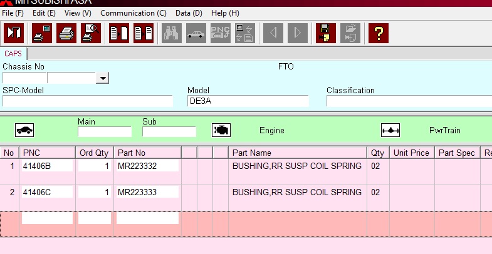The height and width of the screenshot is (254, 492).
Task: Click the save floppy disk icon
Action: (326, 33)
